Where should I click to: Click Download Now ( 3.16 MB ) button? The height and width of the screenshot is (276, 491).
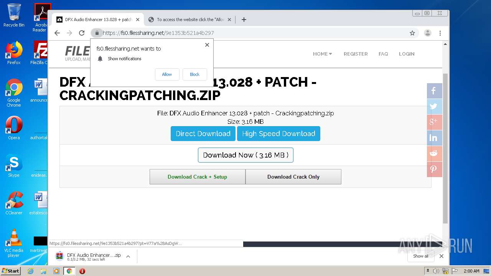(x=245, y=155)
